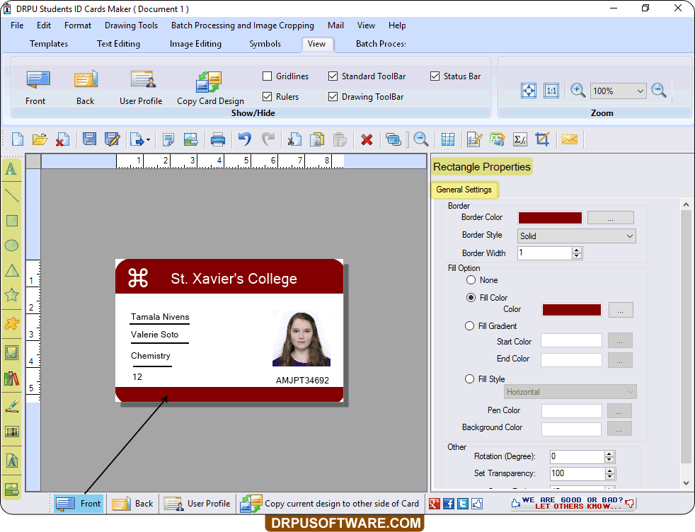The width and height of the screenshot is (695, 532).
Task: Click the New document icon
Action: click(18, 139)
